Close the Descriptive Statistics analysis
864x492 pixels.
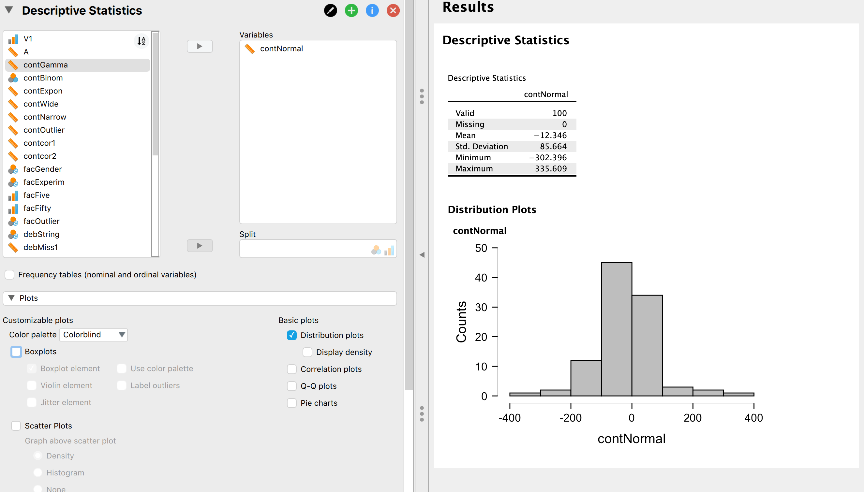[x=393, y=10]
